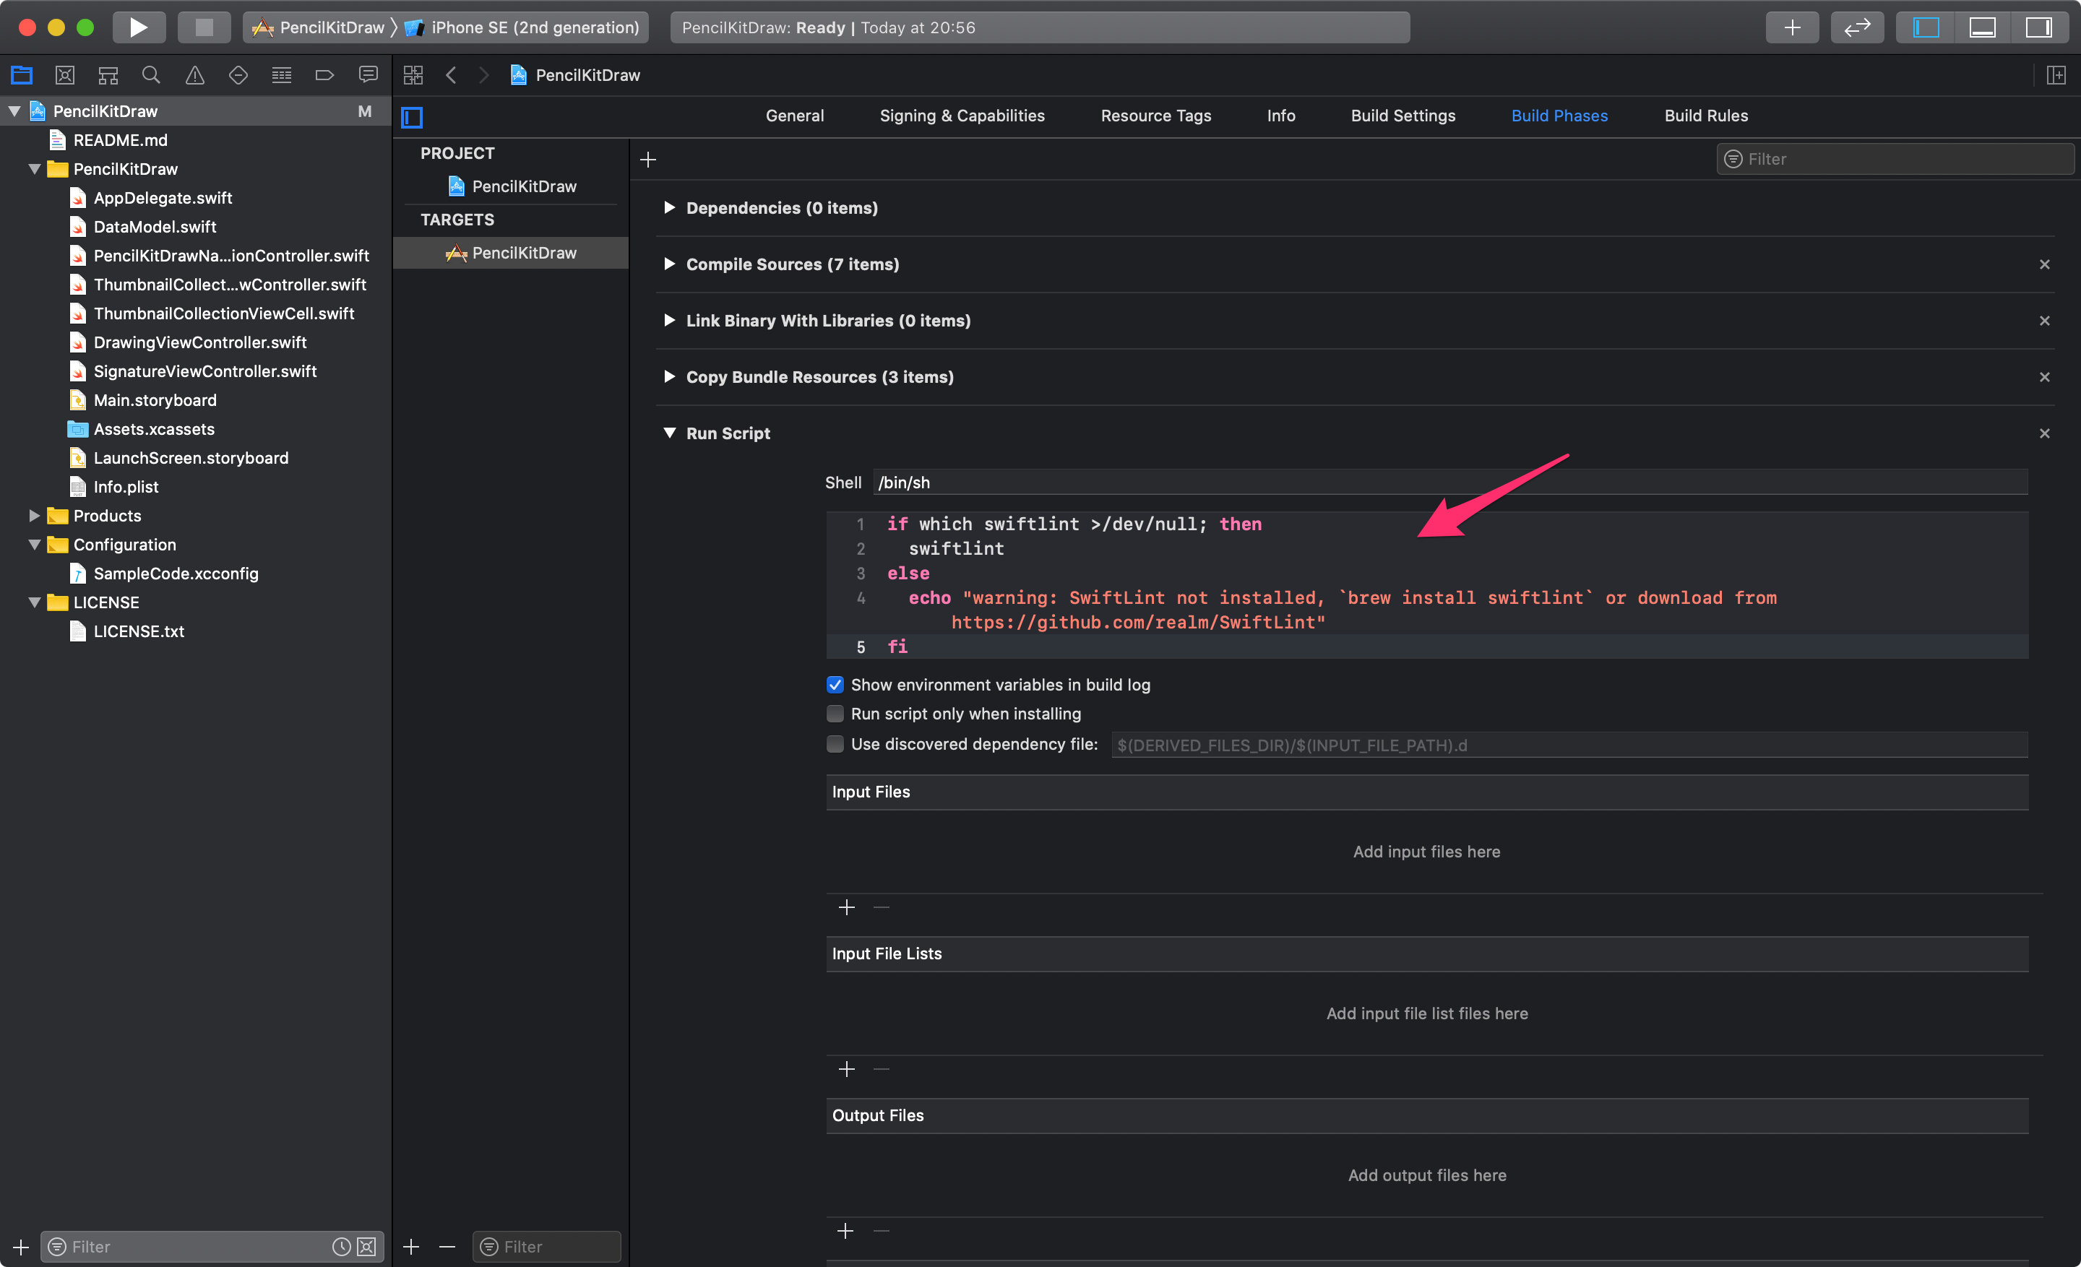Open the Project navigator folder icon
Viewport: 2081px width, 1267px height.
coord(22,75)
